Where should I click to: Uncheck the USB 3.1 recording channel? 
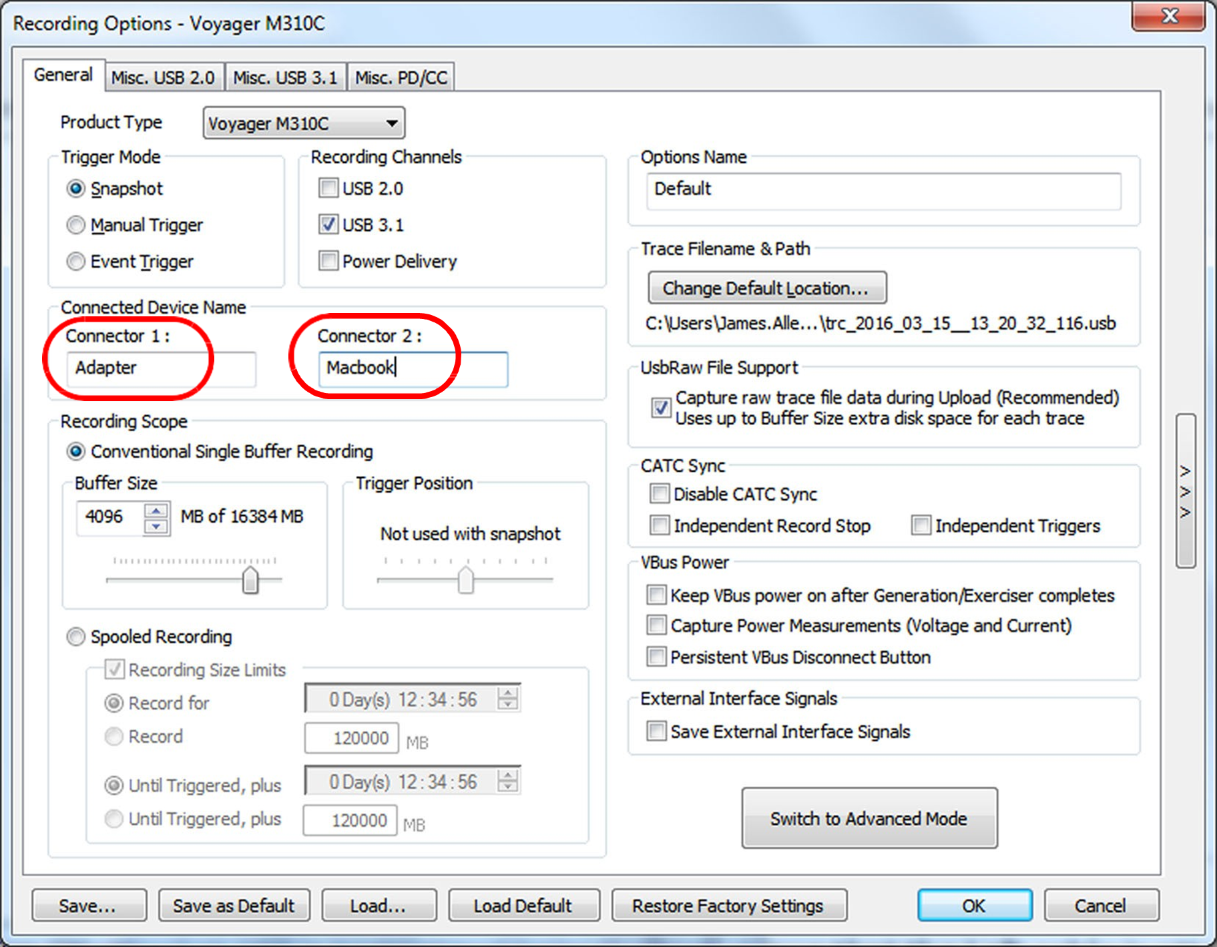(x=328, y=224)
